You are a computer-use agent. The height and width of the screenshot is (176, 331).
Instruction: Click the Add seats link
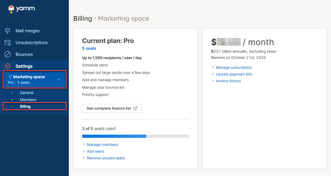pos(95,151)
